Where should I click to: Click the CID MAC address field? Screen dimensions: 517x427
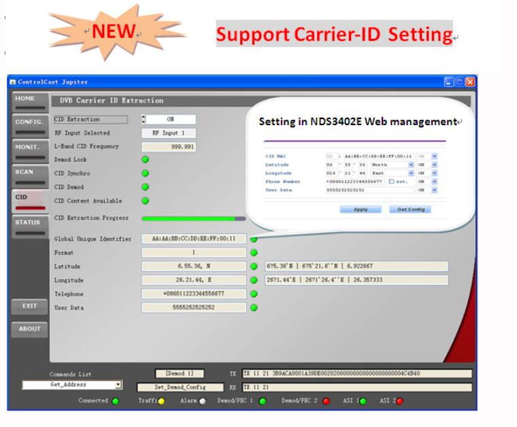tap(378, 156)
